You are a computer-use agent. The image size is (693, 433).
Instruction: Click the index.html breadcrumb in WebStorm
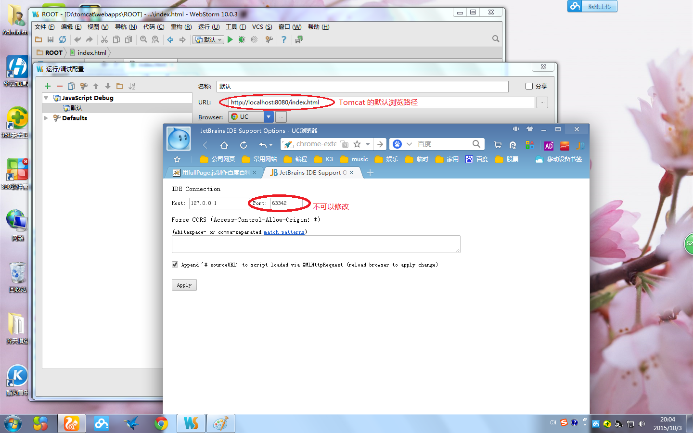pyautogui.click(x=89, y=52)
